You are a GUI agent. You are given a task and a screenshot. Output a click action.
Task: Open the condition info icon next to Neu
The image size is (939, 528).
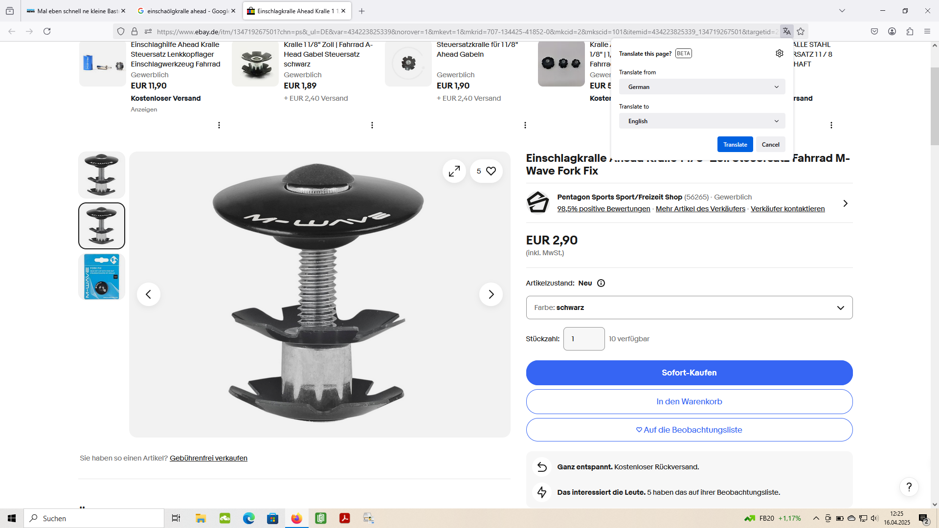click(x=601, y=283)
